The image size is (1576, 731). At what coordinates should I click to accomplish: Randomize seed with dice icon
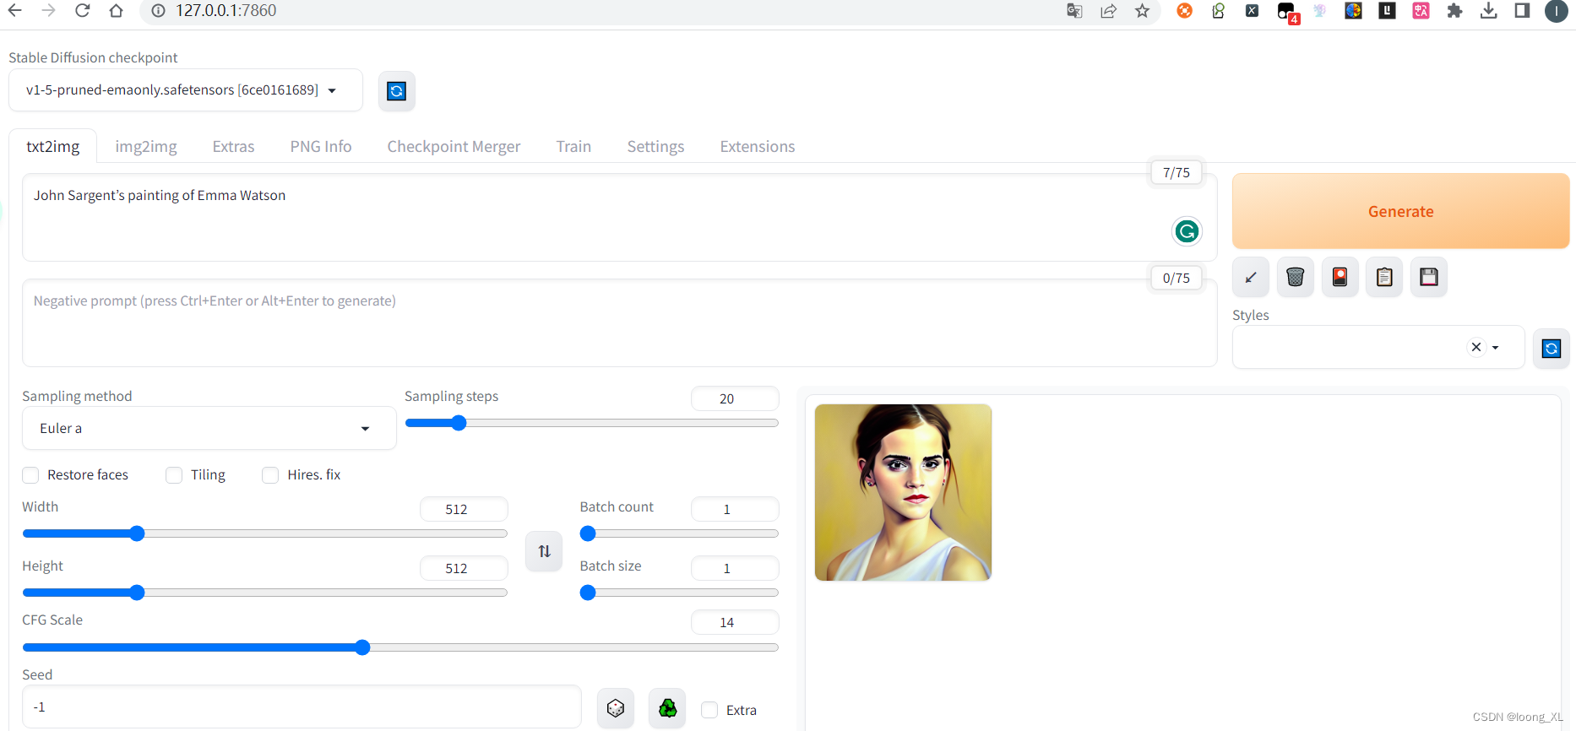(616, 708)
